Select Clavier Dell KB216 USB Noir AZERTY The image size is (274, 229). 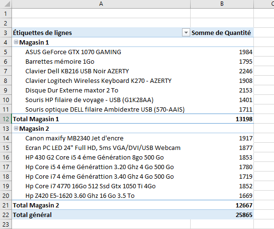coord(101,71)
